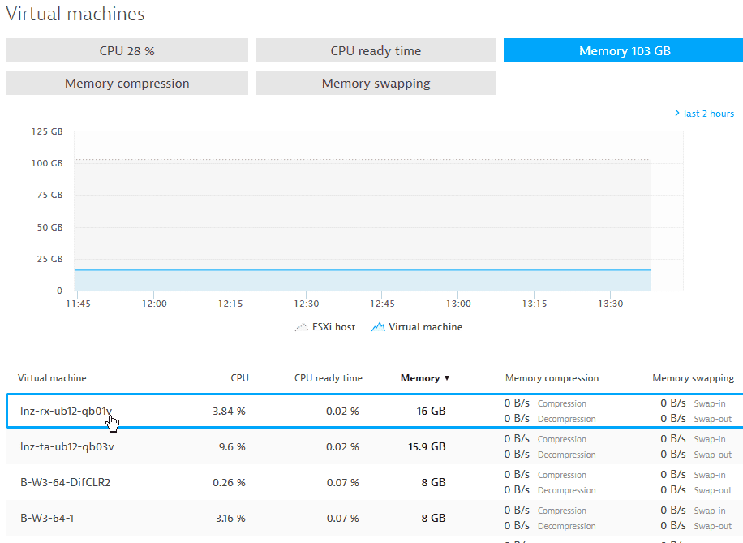Change the last 2 hours timeframe

point(708,114)
